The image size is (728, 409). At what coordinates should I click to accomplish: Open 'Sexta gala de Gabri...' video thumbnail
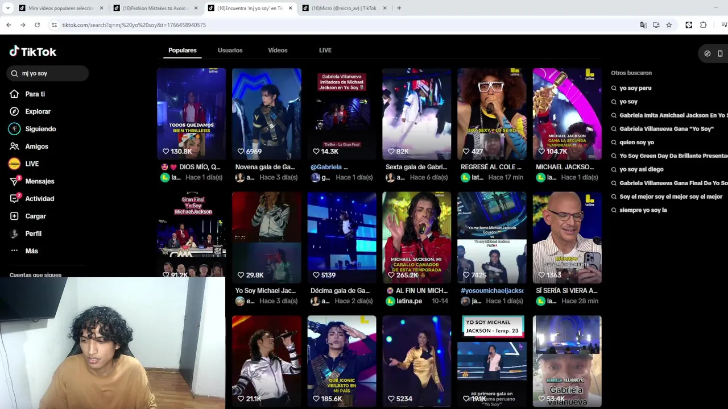(x=416, y=114)
